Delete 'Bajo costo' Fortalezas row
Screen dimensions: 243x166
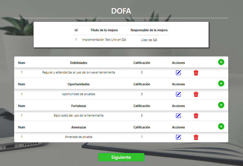(196, 116)
